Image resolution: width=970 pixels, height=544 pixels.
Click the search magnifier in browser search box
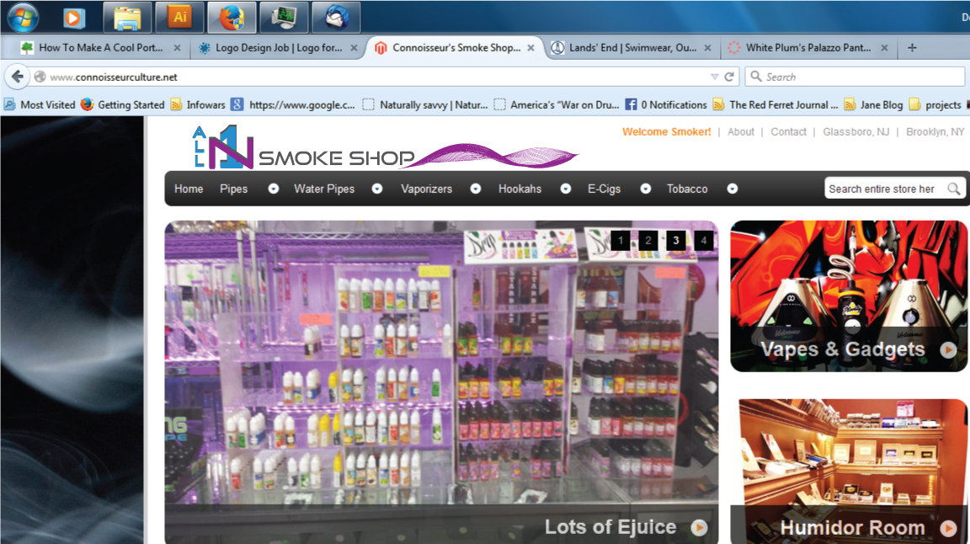755,76
